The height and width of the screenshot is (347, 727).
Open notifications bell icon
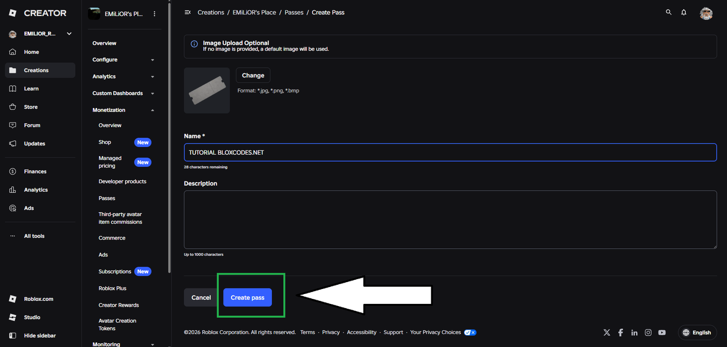tap(684, 12)
